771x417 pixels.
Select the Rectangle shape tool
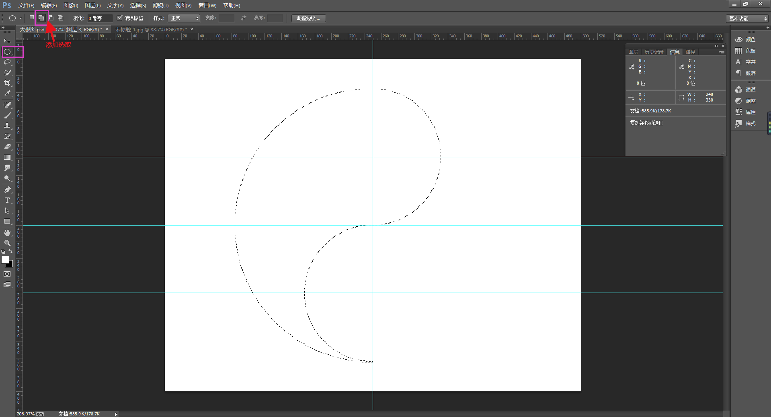coord(7,221)
